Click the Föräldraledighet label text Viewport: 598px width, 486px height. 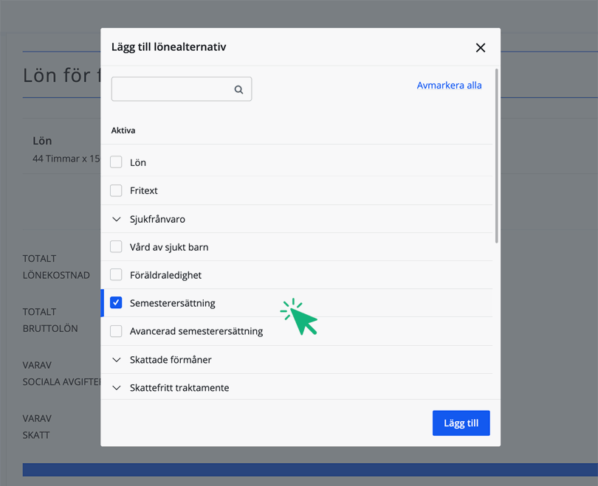point(165,275)
